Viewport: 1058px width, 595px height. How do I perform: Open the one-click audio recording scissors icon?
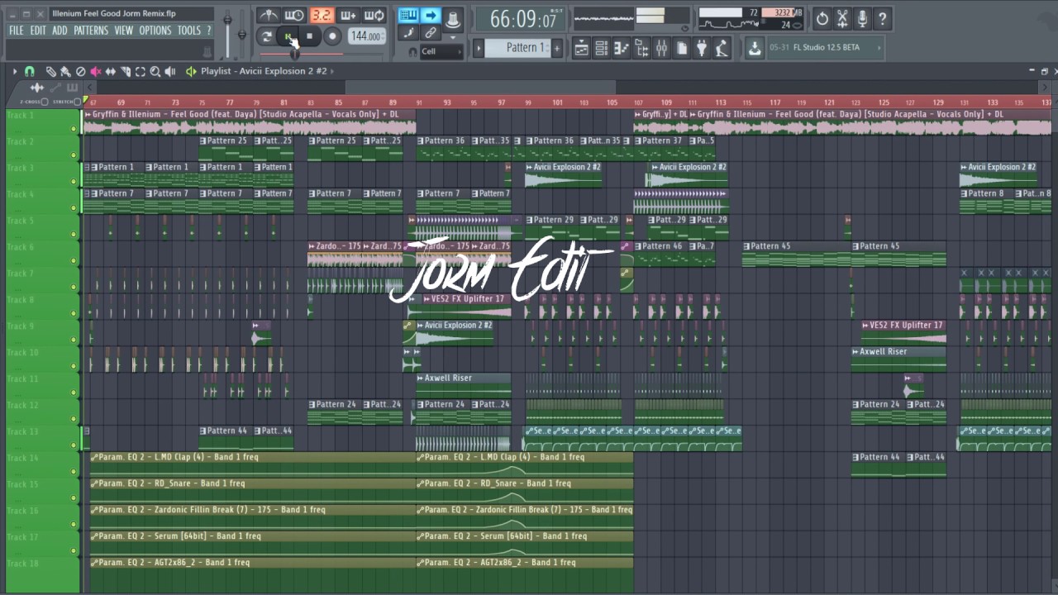pos(842,18)
